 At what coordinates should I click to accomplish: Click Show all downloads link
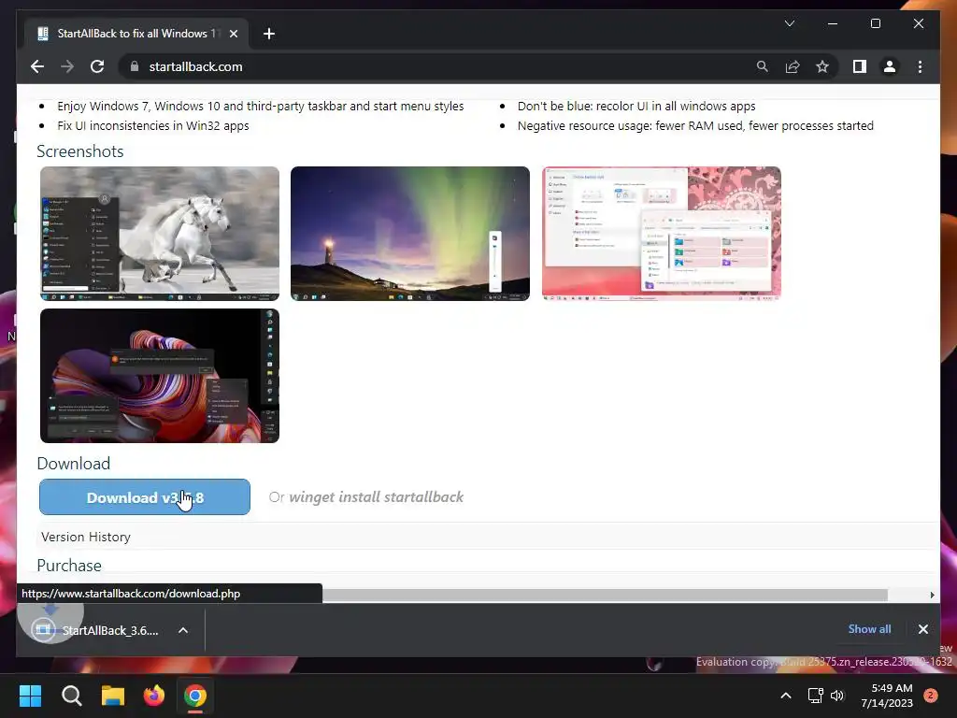point(869,629)
